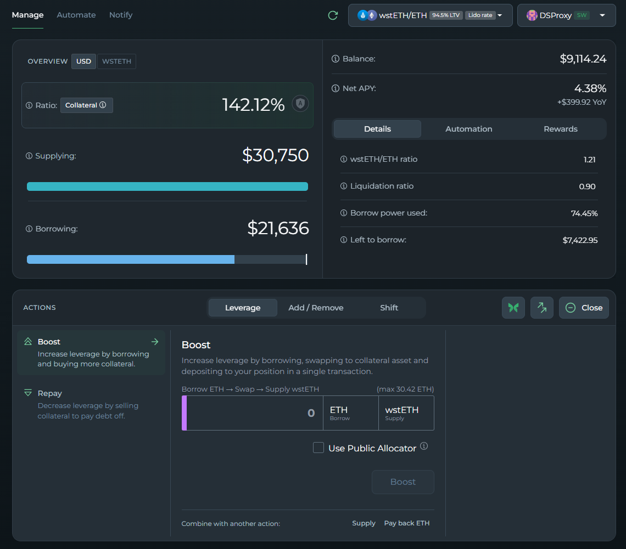The height and width of the screenshot is (549, 626).
Task: Expand the DSProxy wallet dropdown
Action: [565, 15]
